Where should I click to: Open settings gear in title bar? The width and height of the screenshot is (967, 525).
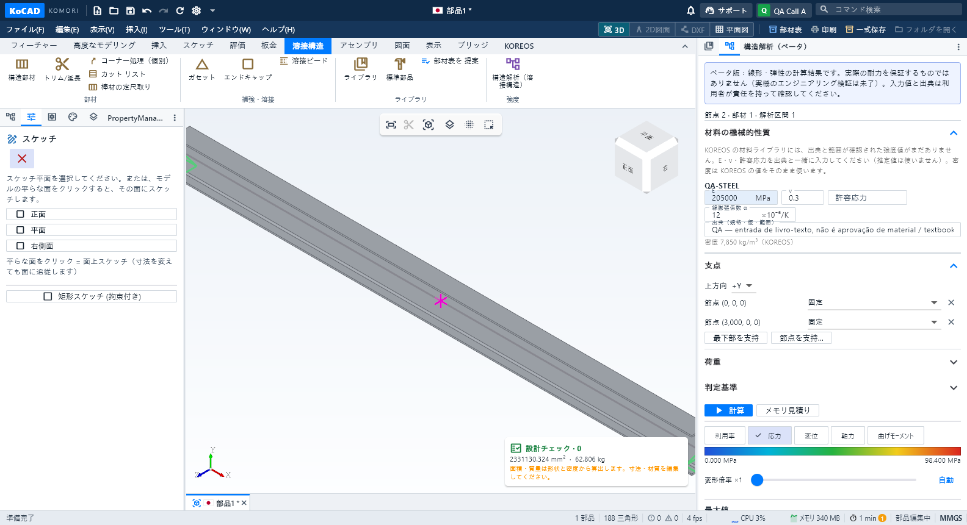point(196,10)
